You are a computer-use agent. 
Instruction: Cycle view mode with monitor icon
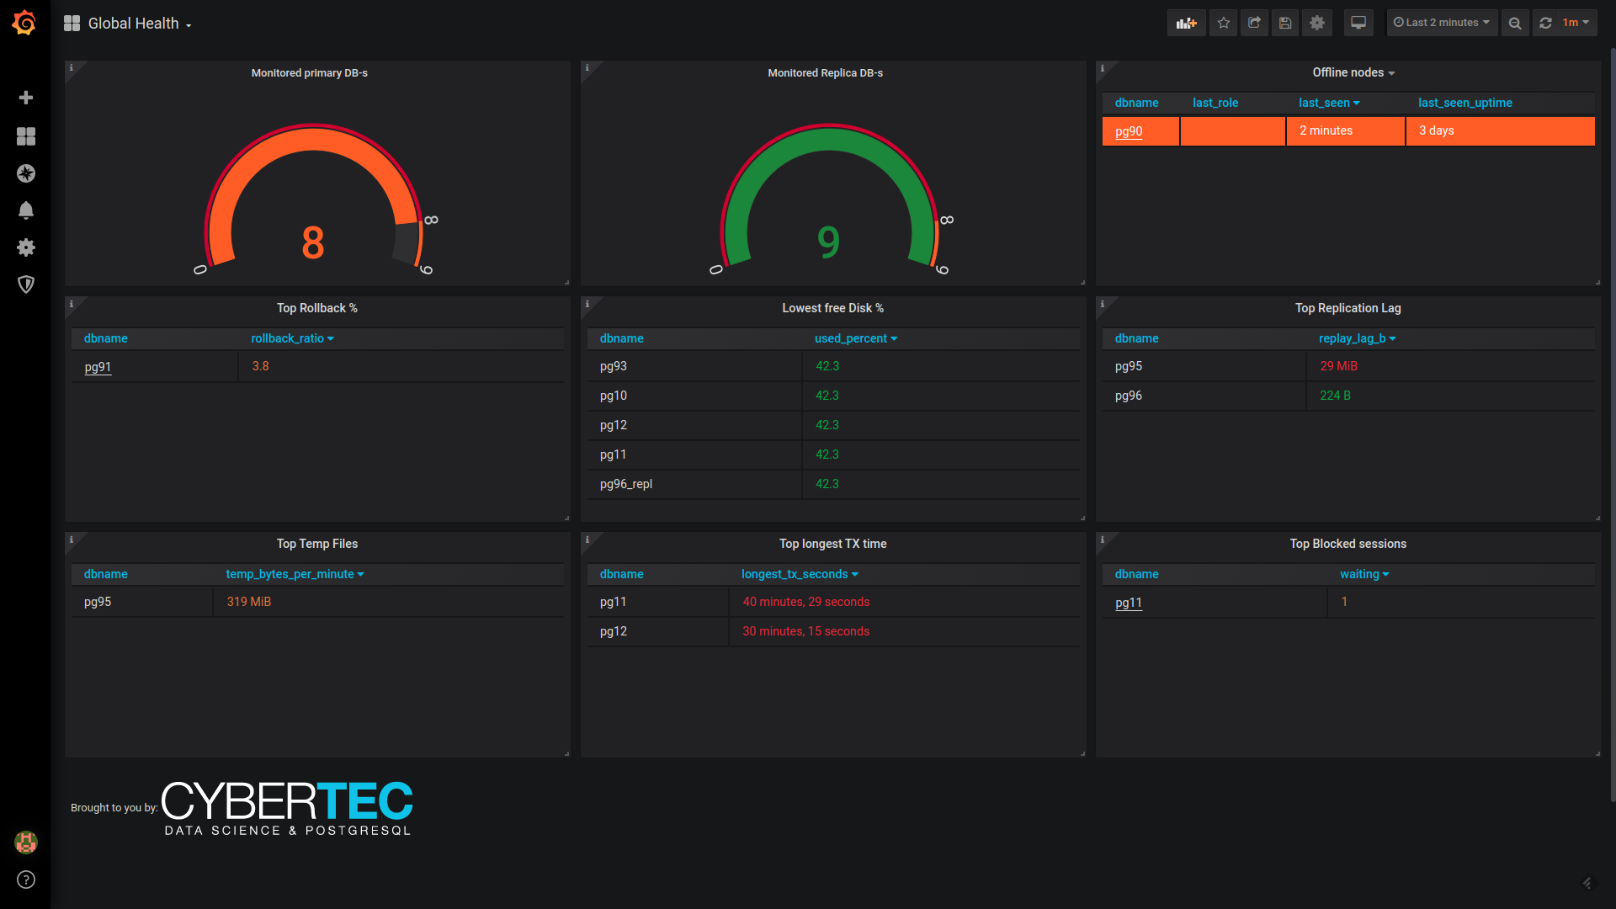(x=1358, y=23)
